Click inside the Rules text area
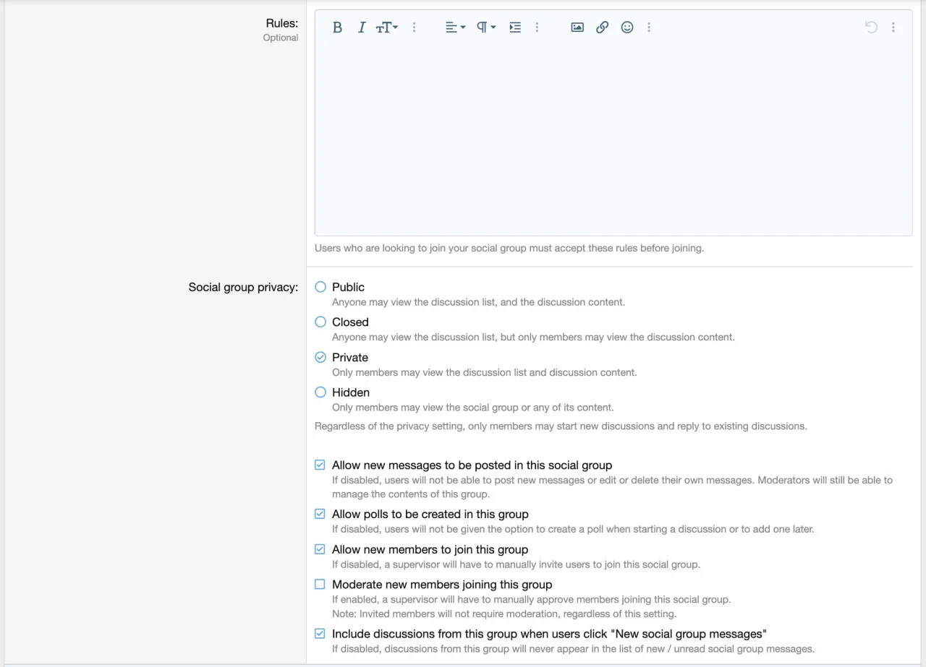 (x=613, y=137)
